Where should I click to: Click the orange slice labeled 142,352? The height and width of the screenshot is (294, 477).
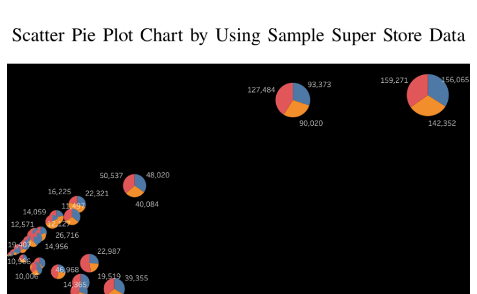(x=428, y=106)
